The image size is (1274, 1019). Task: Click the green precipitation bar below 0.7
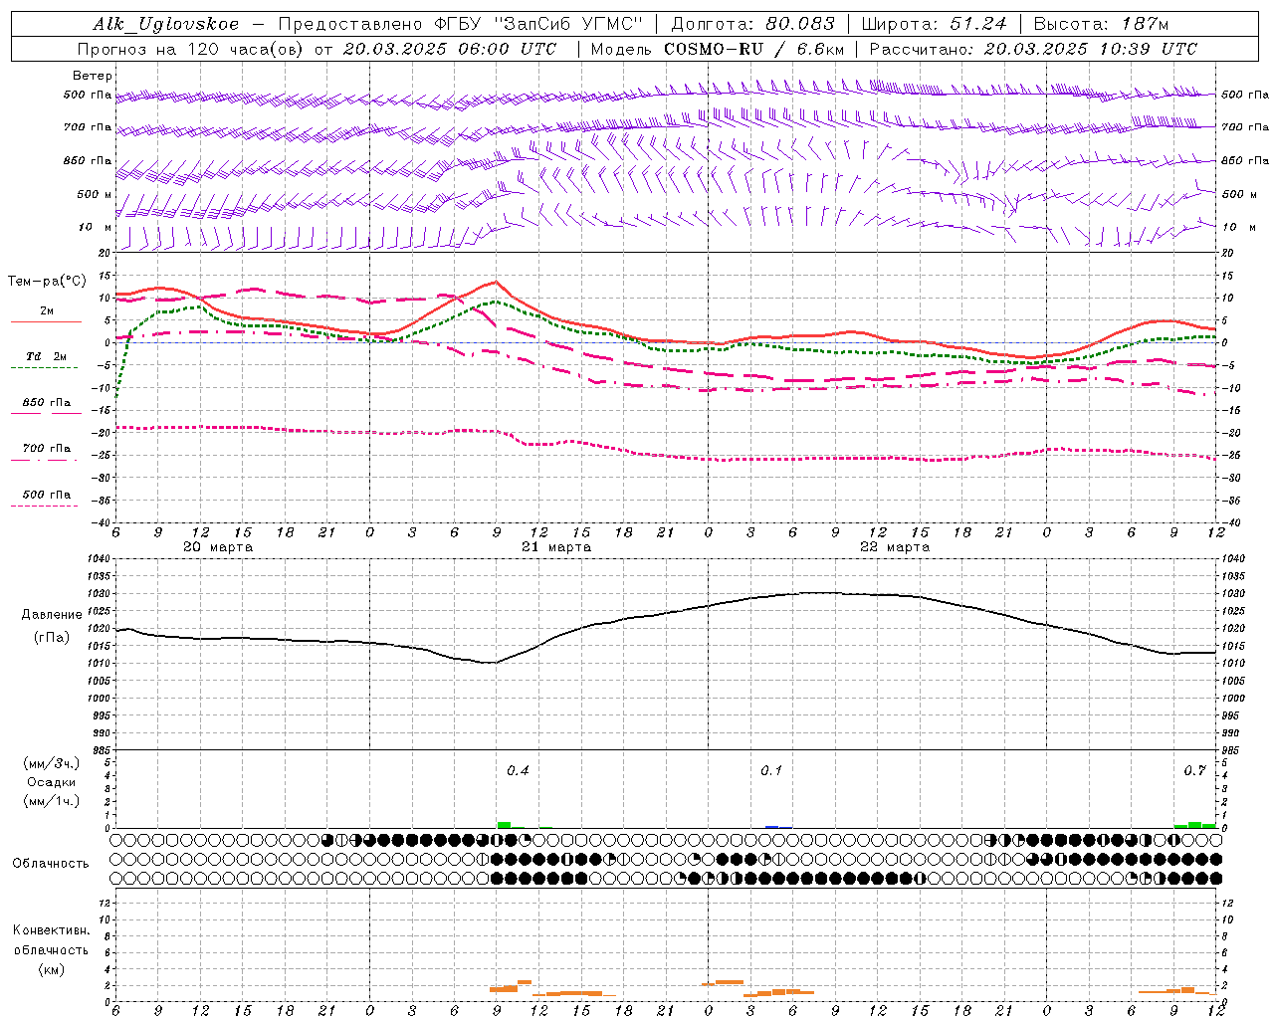[1194, 825]
